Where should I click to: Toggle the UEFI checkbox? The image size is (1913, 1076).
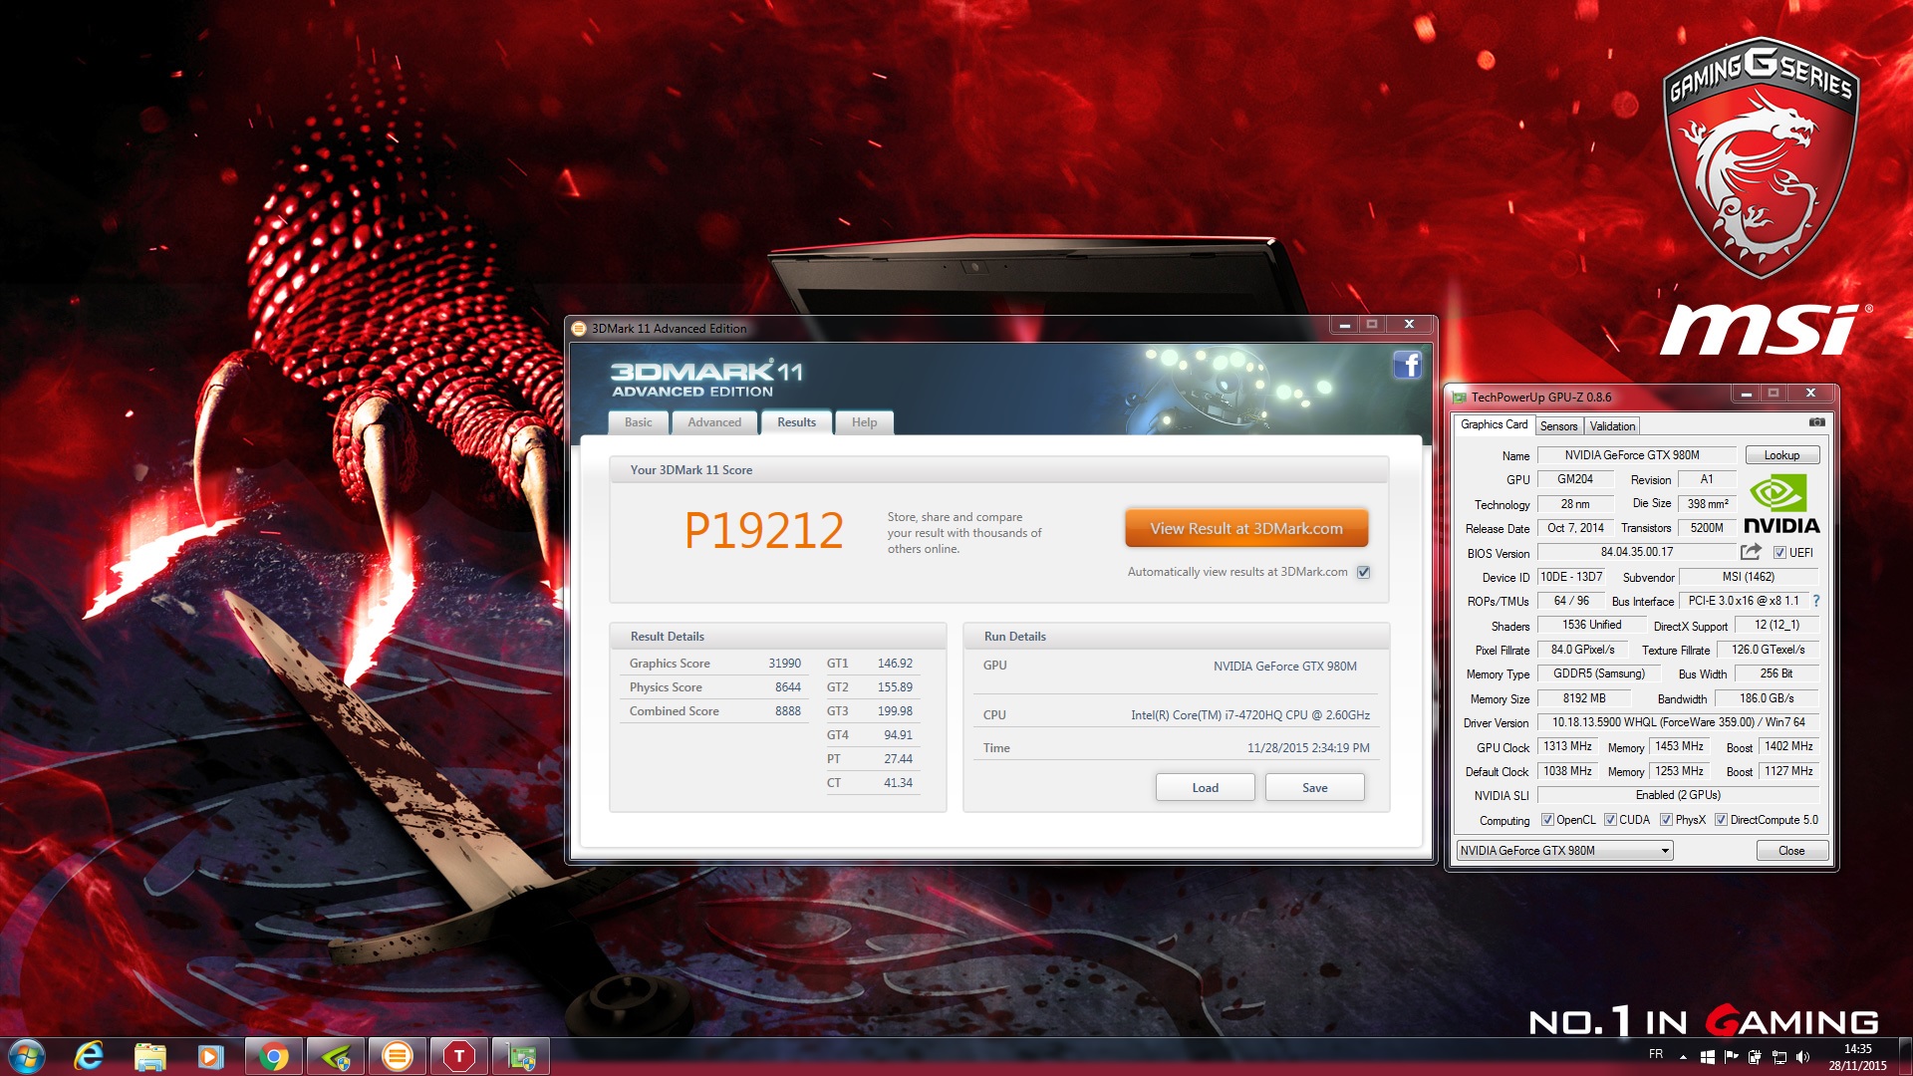click(x=1779, y=553)
